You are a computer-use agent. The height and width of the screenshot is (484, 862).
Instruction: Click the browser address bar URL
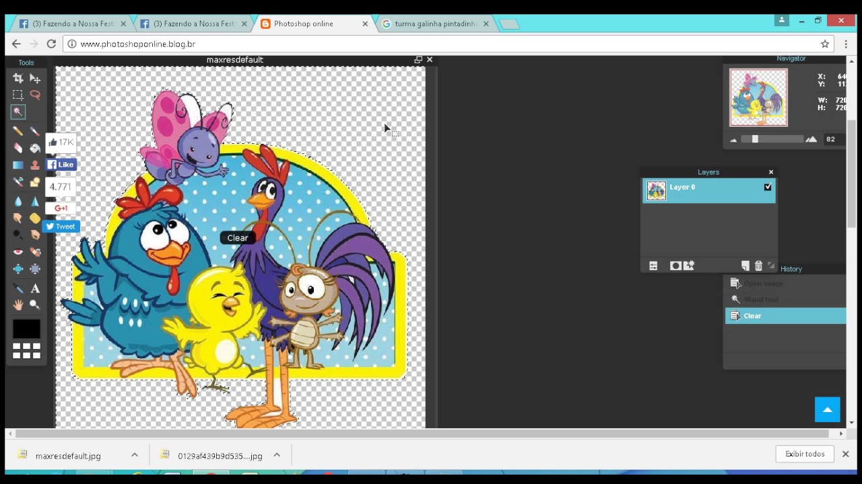(x=137, y=44)
